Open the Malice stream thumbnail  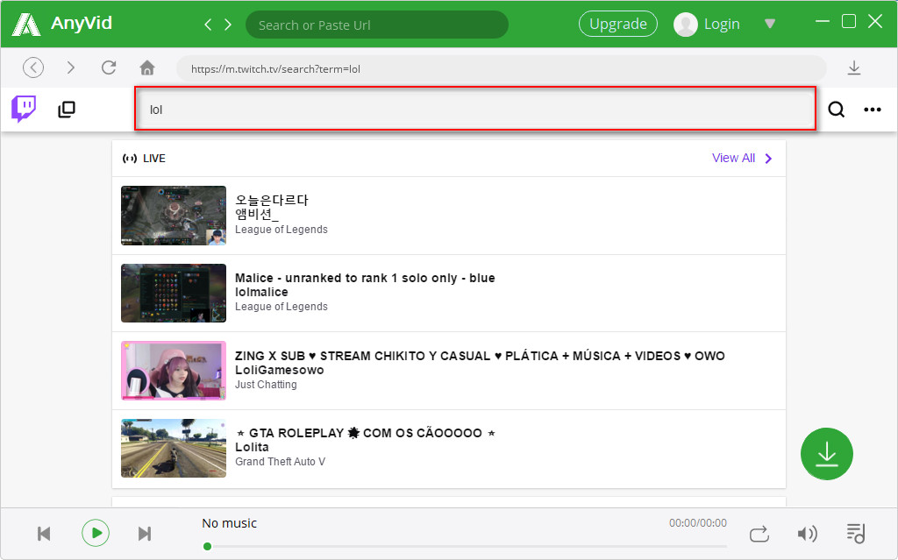[x=174, y=294]
